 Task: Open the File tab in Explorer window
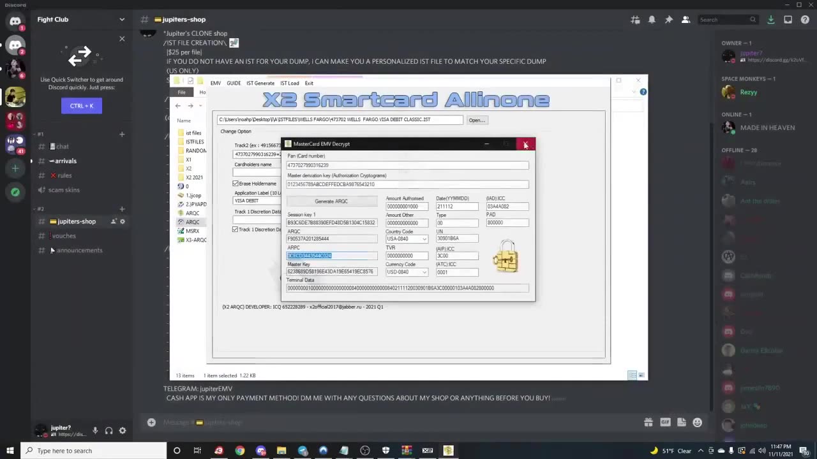[182, 92]
